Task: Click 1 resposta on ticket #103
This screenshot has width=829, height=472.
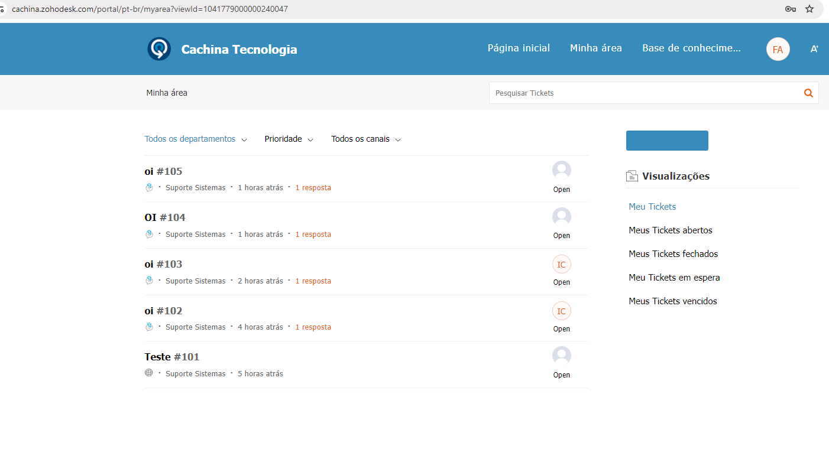Action: click(313, 281)
